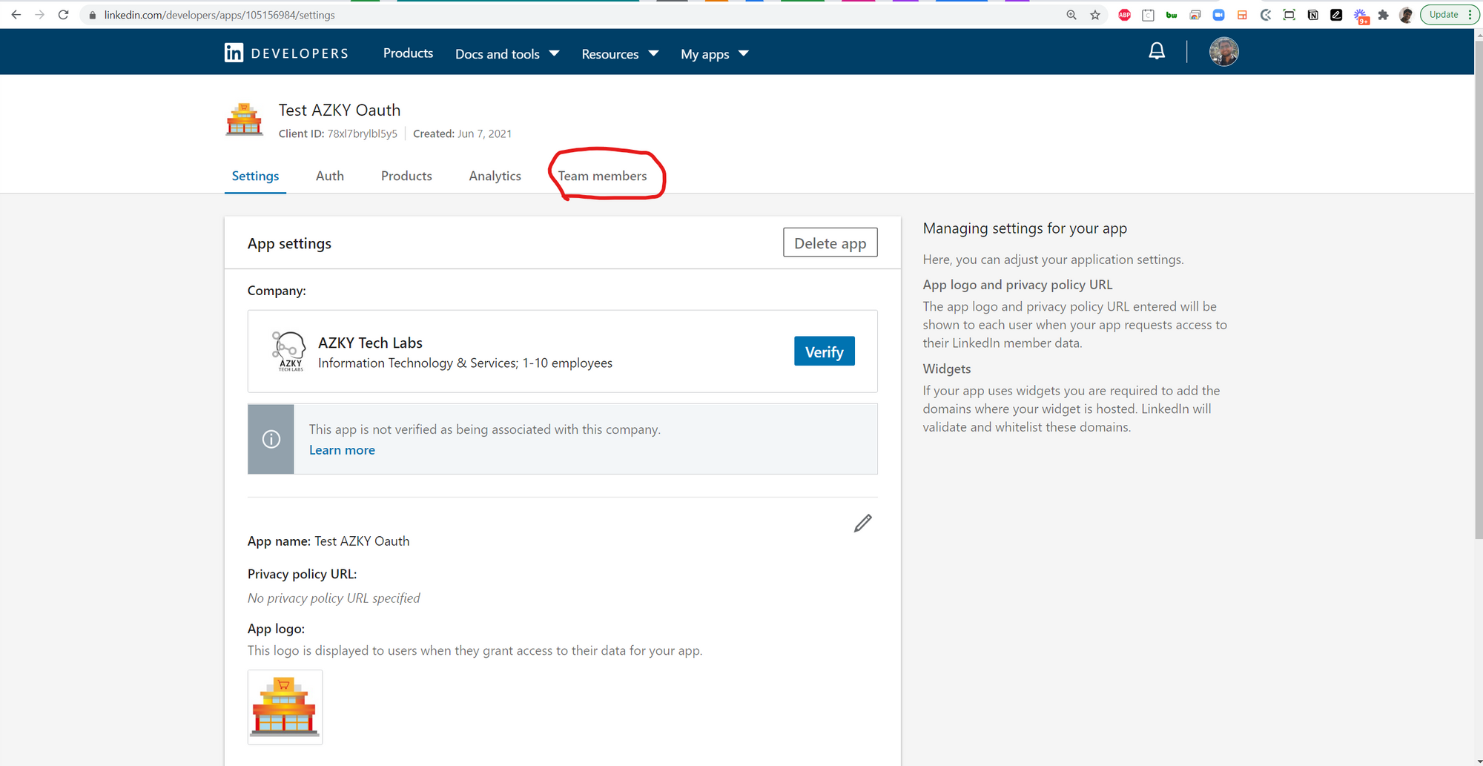Open the My apps dropdown
The width and height of the screenshot is (1483, 766).
pos(715,54)
